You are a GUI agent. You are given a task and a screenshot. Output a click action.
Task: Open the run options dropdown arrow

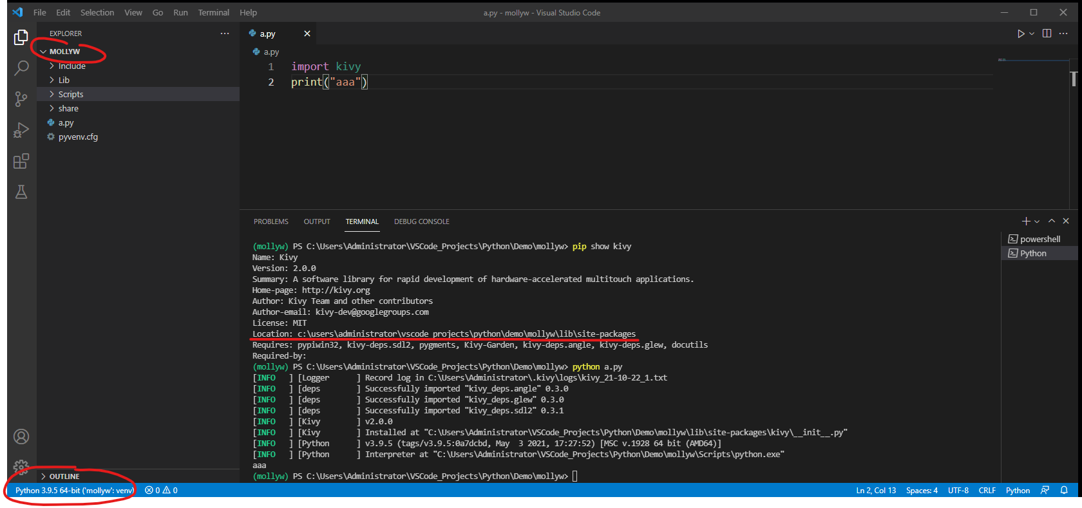point(1032,33)
